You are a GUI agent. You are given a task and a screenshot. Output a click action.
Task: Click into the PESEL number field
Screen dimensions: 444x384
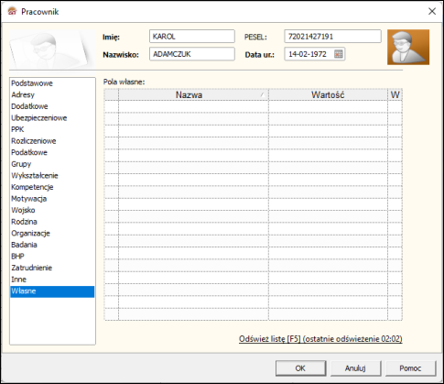click(x=332, y=37)
